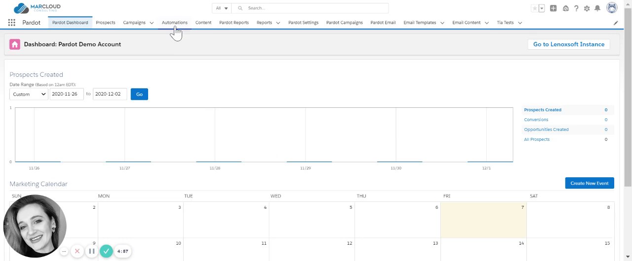Click the start date field 2020-11-26

click(67, 94)
